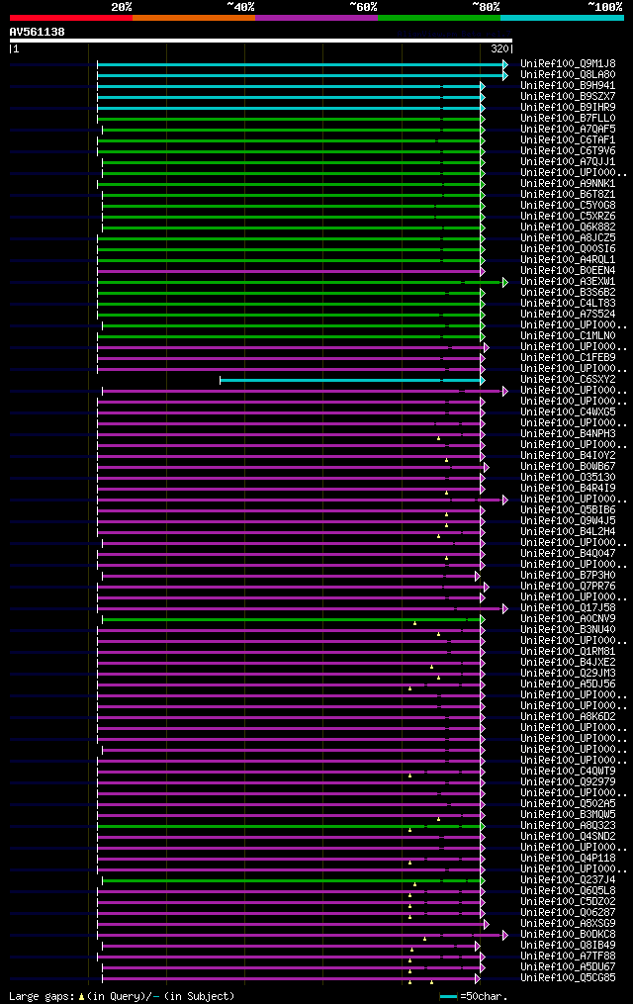The height and width of the screenshot is (1004, 633).
Task: Select hit label UniRef100_A4RQL1
Action: click(568, 260)
